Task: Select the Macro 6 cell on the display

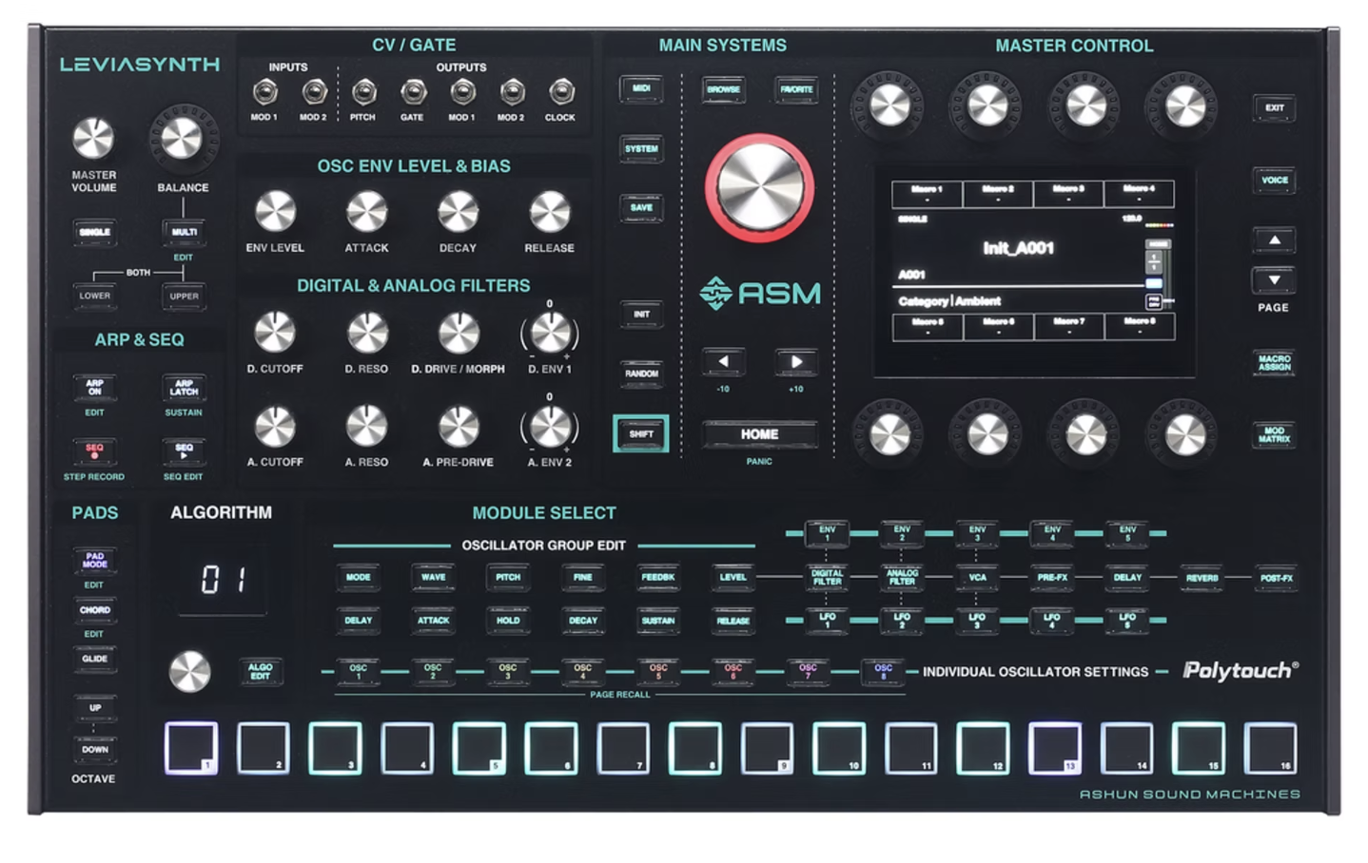Action: (998, 327)
